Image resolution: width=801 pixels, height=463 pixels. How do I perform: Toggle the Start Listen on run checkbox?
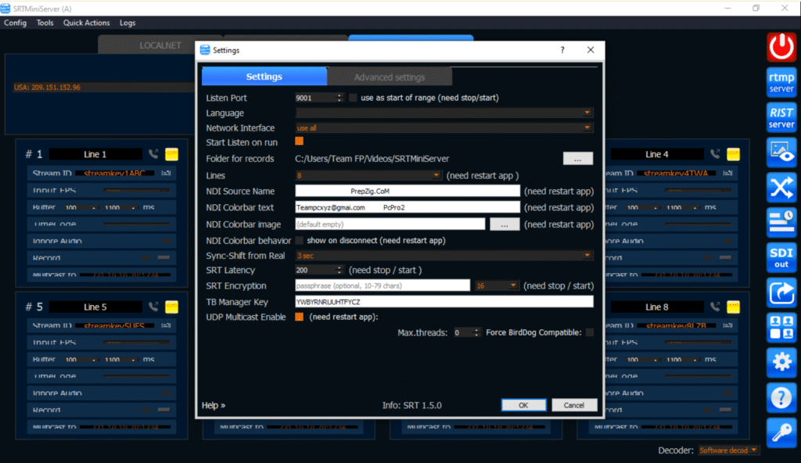(x=299, y=142)
